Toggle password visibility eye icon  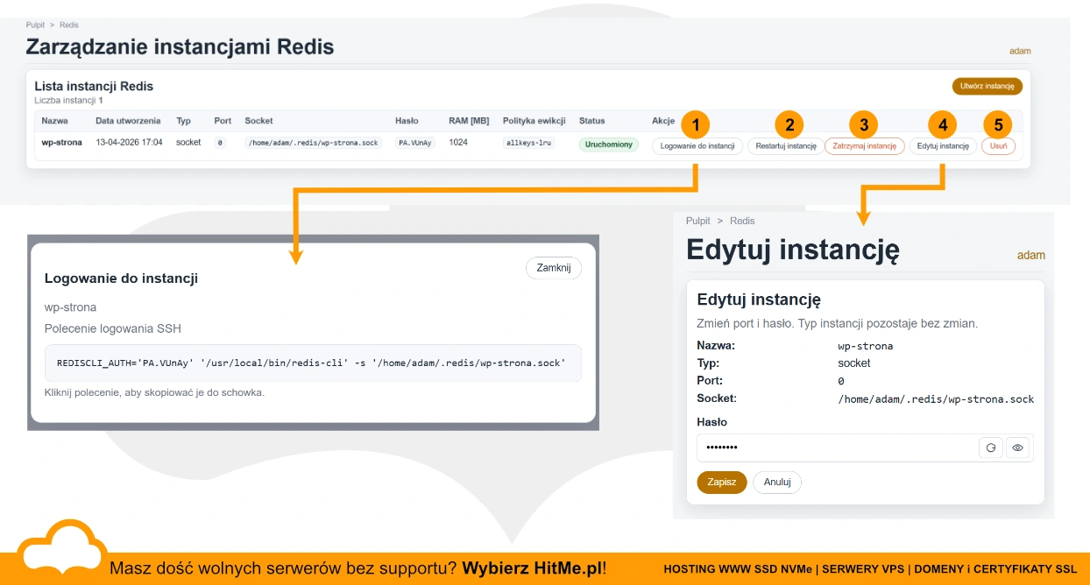click(x=1017, y=448)
